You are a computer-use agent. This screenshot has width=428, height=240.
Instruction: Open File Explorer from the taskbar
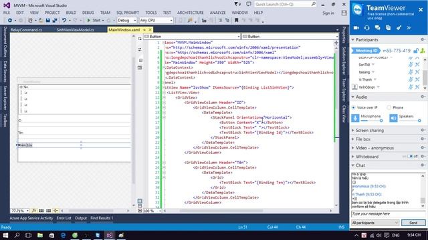(x=40, y=235)
